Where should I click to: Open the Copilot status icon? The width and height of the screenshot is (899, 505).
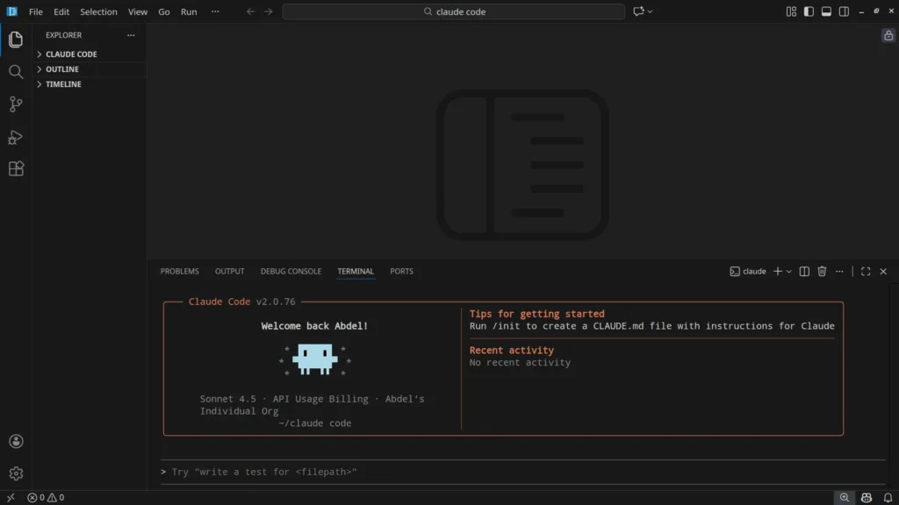pos(867,498)
